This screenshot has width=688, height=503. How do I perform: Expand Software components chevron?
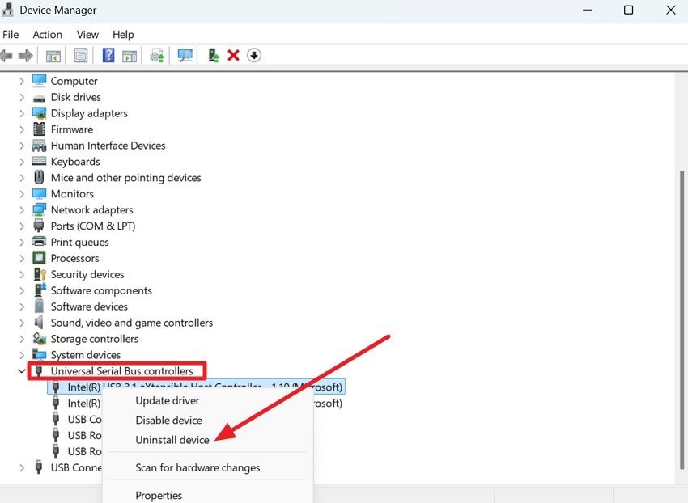[22, 291]
